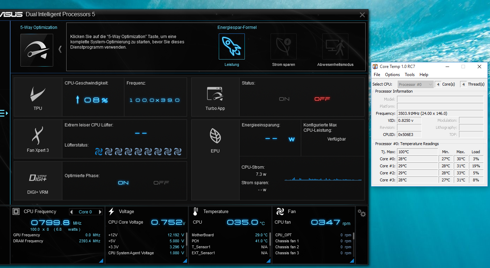Open the Turbo App module
Screen dimensions: 490x268
coord(215,97)
